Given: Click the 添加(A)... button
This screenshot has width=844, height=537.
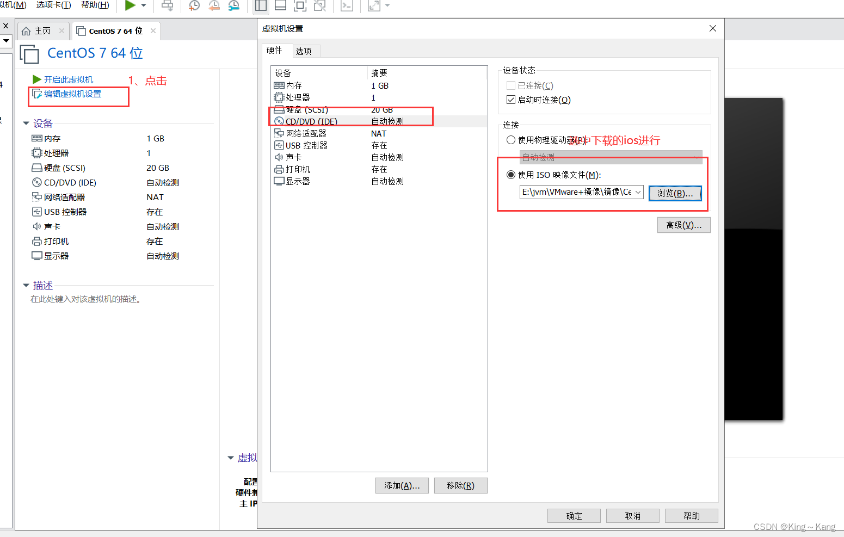Looking at the screenshot, I should point(402,485).
